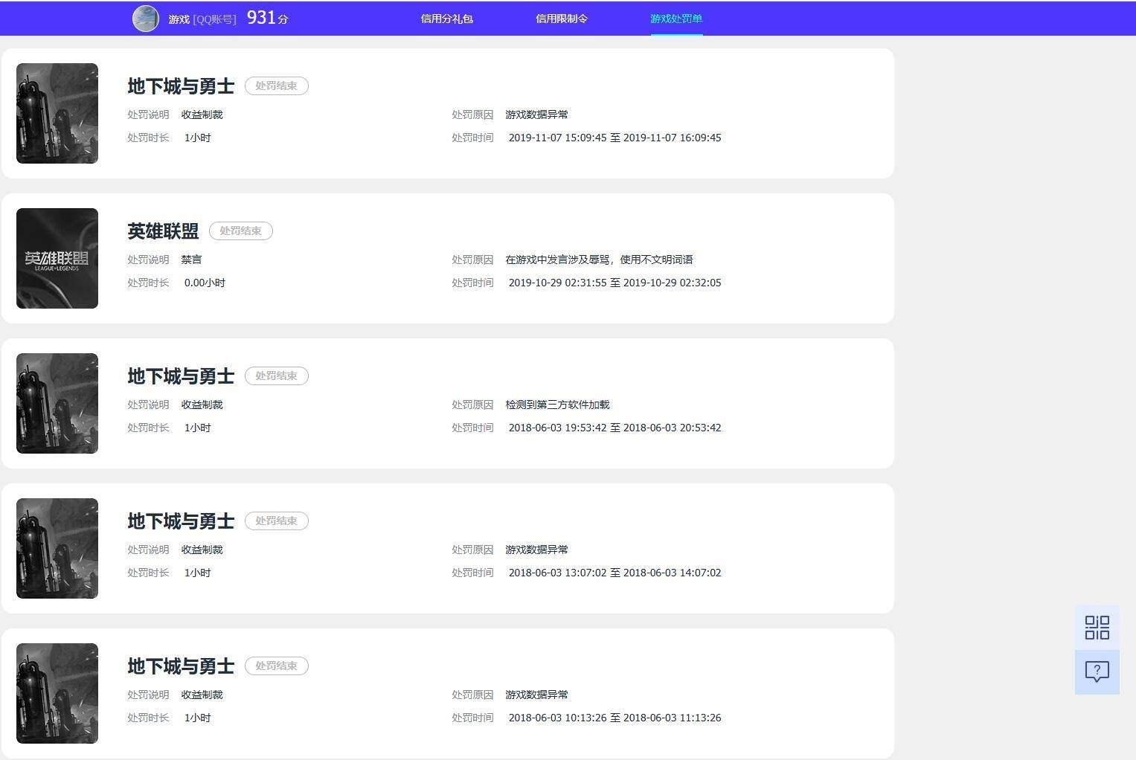Click 收益制裁 in the 2019-11-07 record
Screen dimensions: 1136x760
(x=202, y=115)
